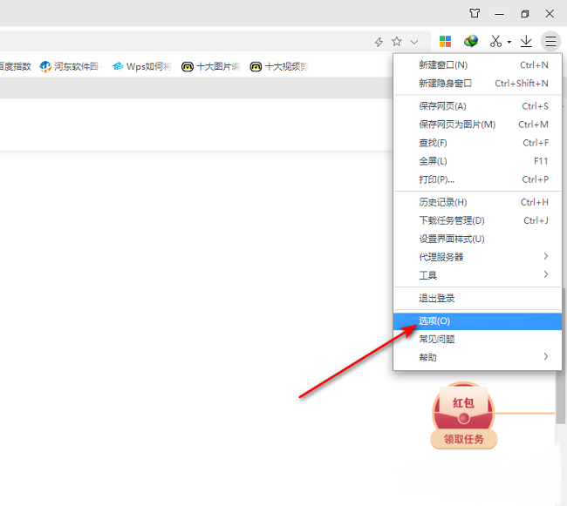Click the lightning speed mode icon
The image size is (567, 506).
379,42
